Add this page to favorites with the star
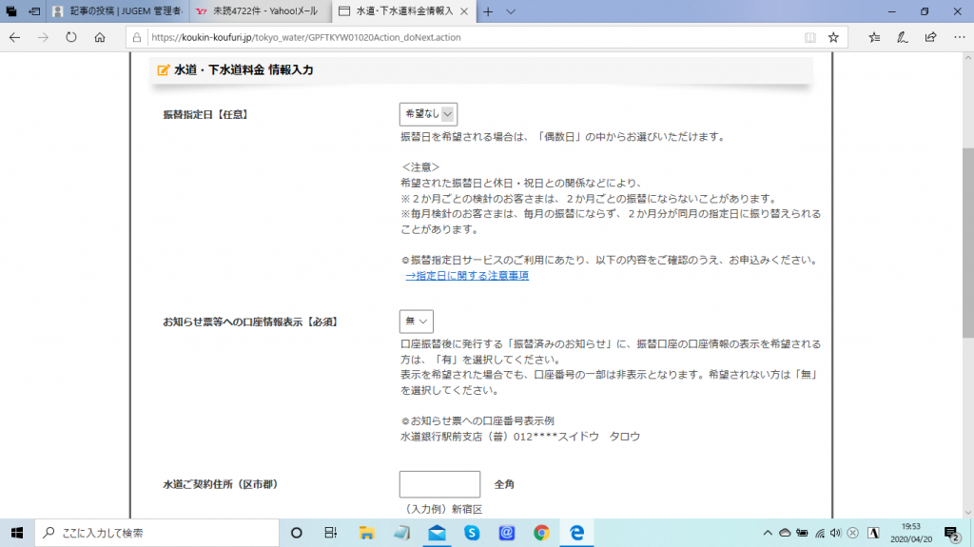The width and height of the screenshot is (974, 547). point(833,37)
